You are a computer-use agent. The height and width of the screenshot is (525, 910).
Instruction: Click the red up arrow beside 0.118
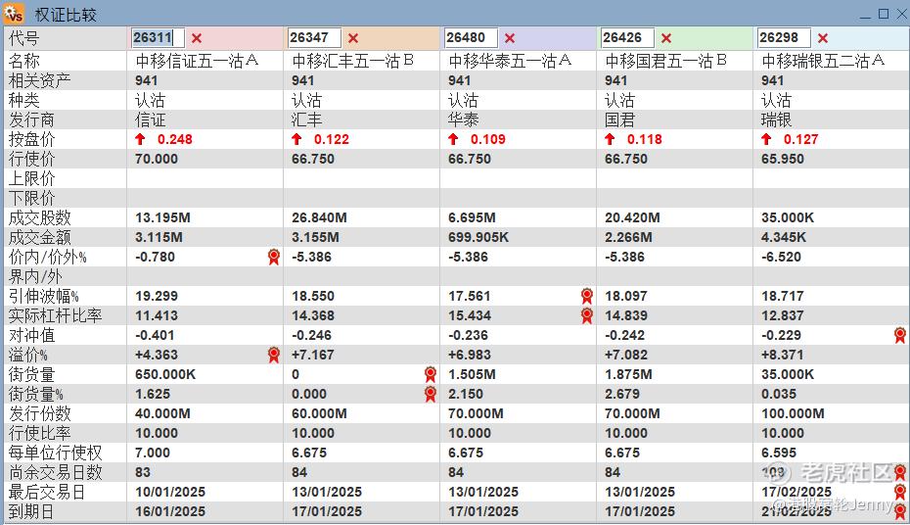click(610, 139)
